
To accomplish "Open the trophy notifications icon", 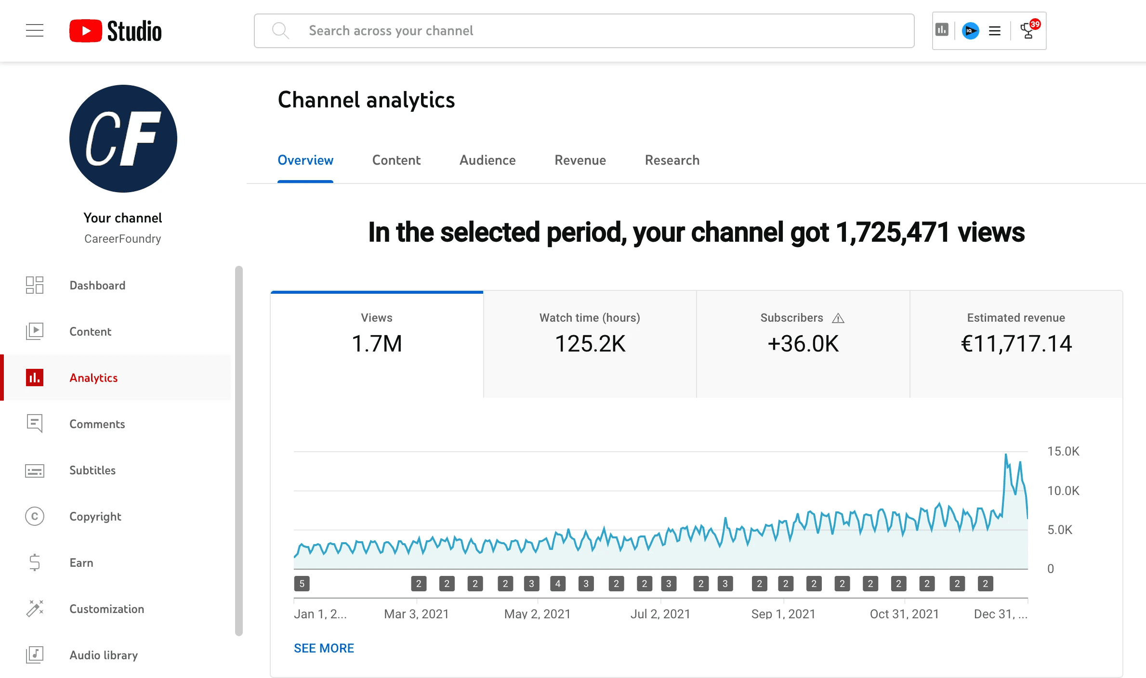I will click(x=1028, y=31).
